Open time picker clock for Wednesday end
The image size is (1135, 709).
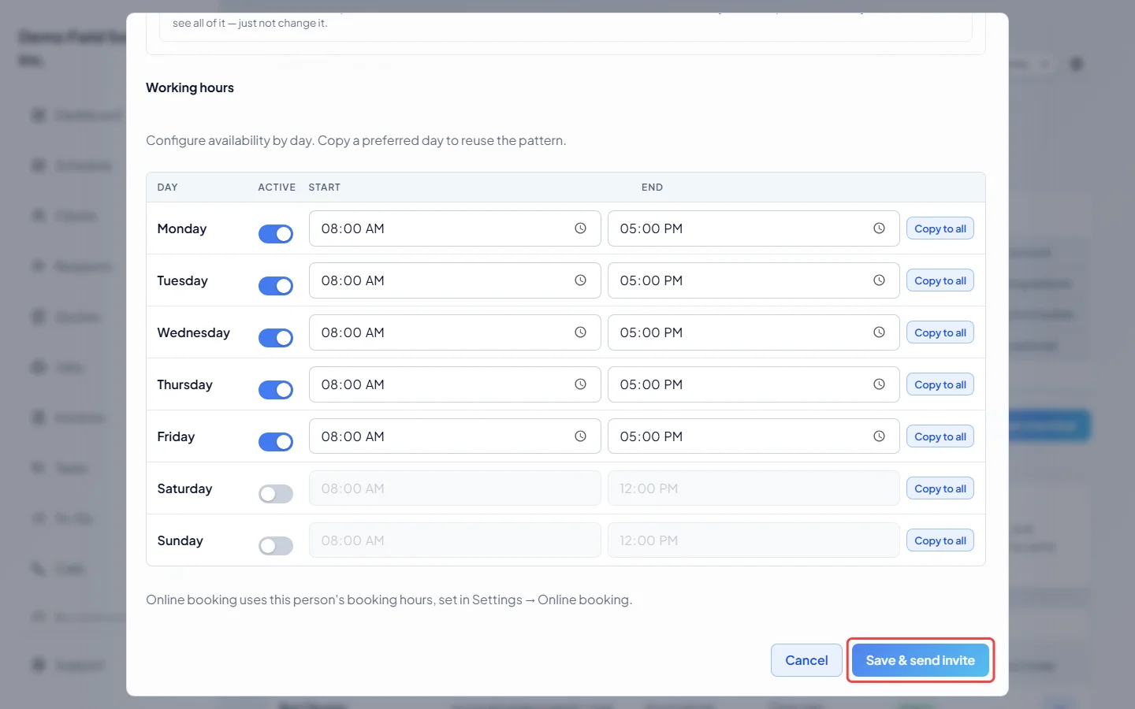(879, 332)
